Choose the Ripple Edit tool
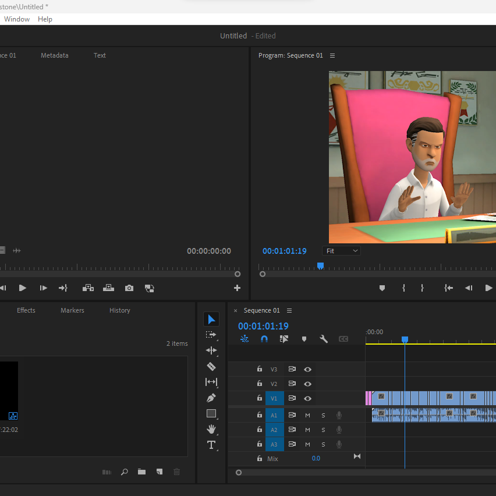Screen dimensions: 496x496 coord(211,350)
